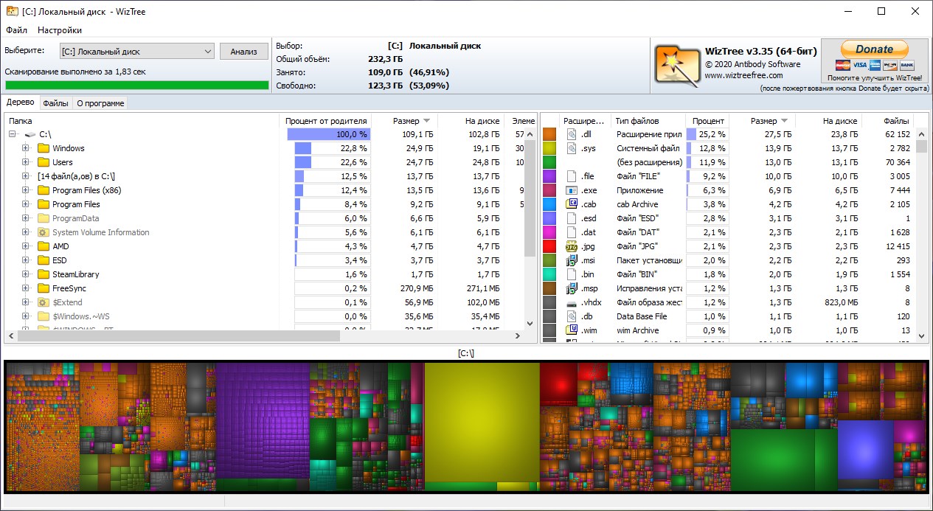Click the PayPal Donate button

(874, 49)
